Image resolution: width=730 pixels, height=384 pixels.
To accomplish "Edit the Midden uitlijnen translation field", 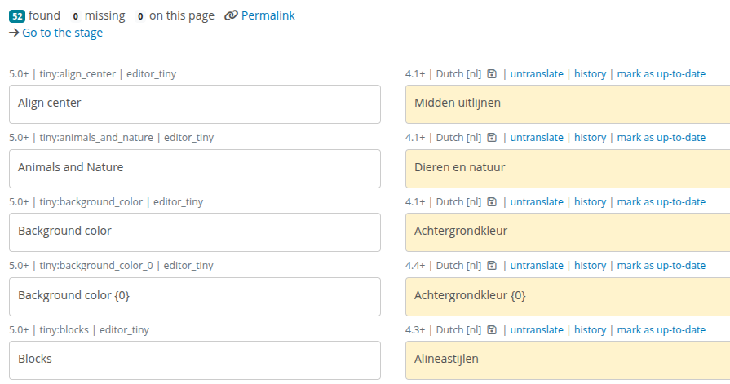I will tap(568, 104).
